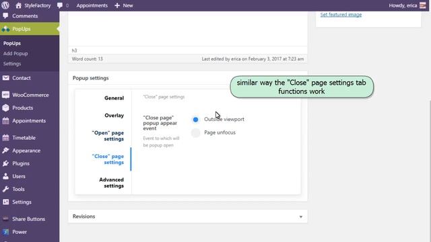Click the Set featured image link

[341, 15]
